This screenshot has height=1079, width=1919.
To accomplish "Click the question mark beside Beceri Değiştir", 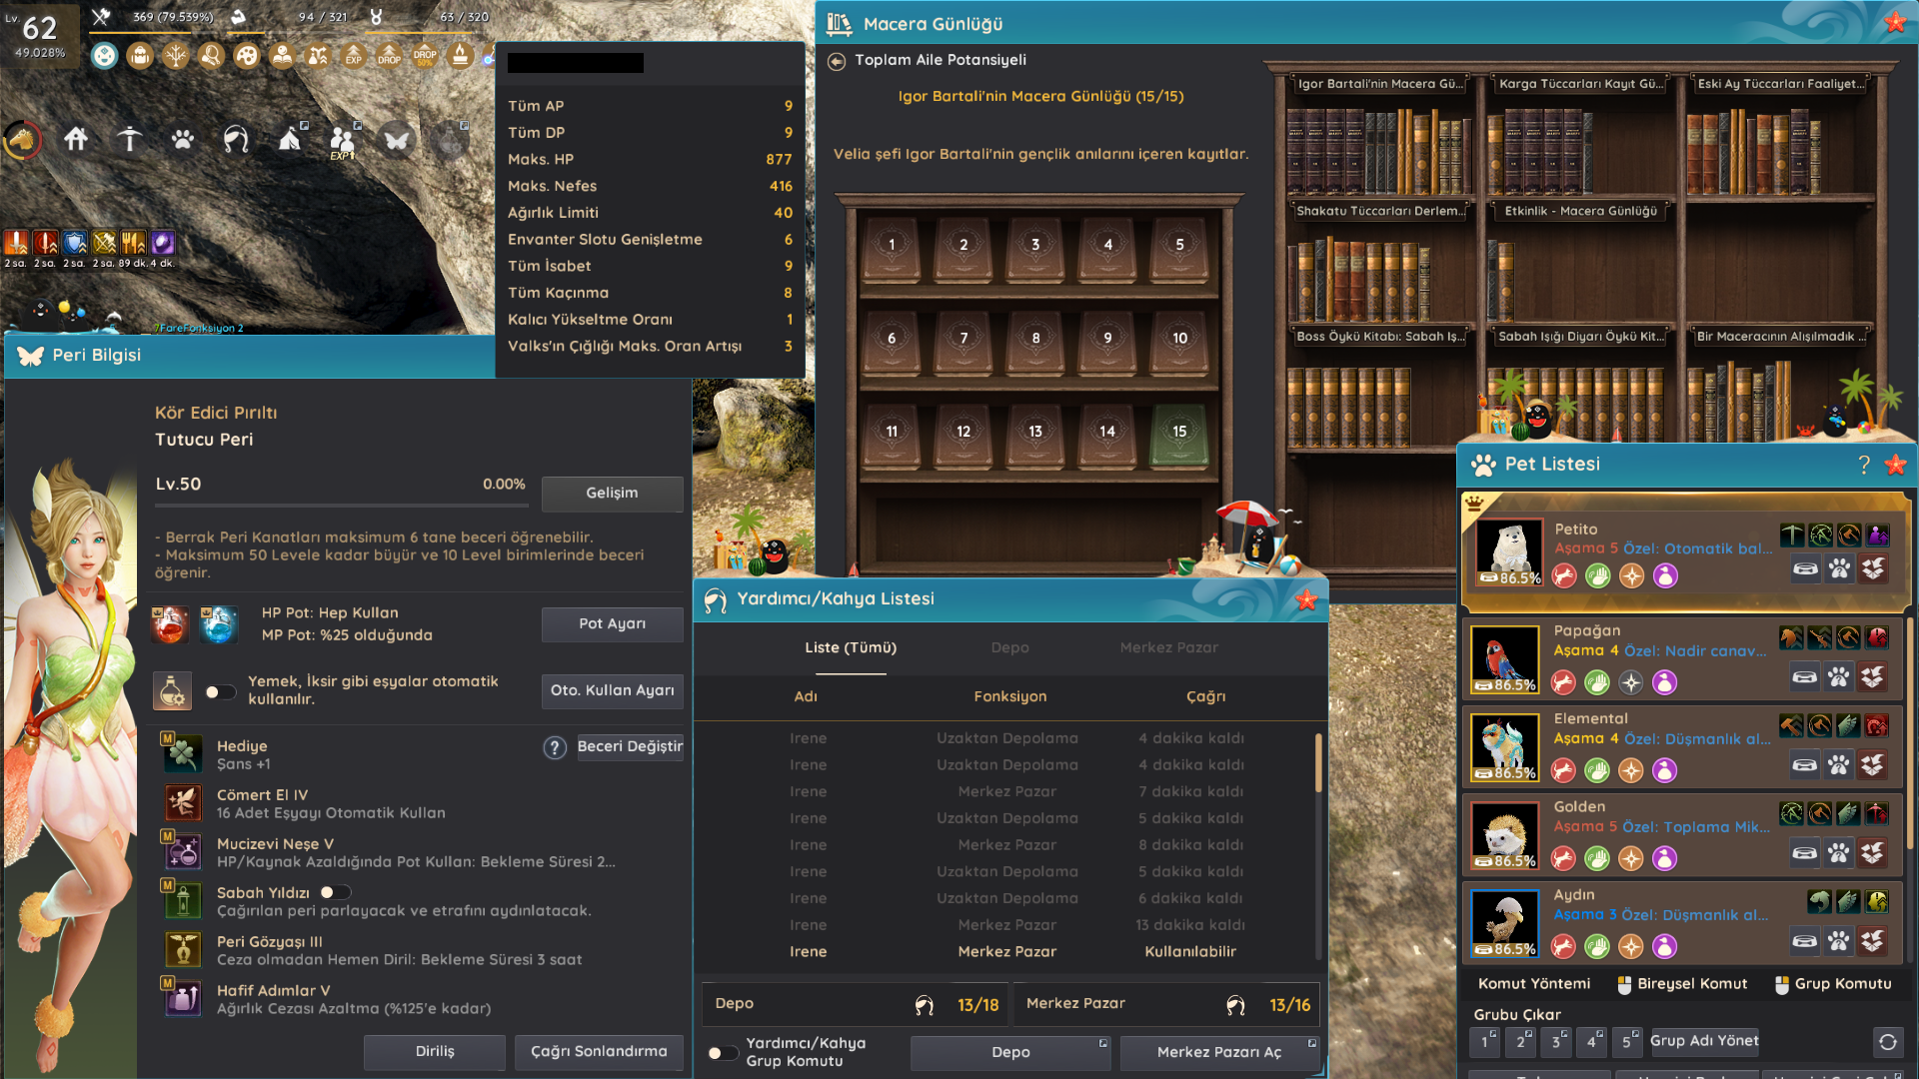I will click(555, 747).
